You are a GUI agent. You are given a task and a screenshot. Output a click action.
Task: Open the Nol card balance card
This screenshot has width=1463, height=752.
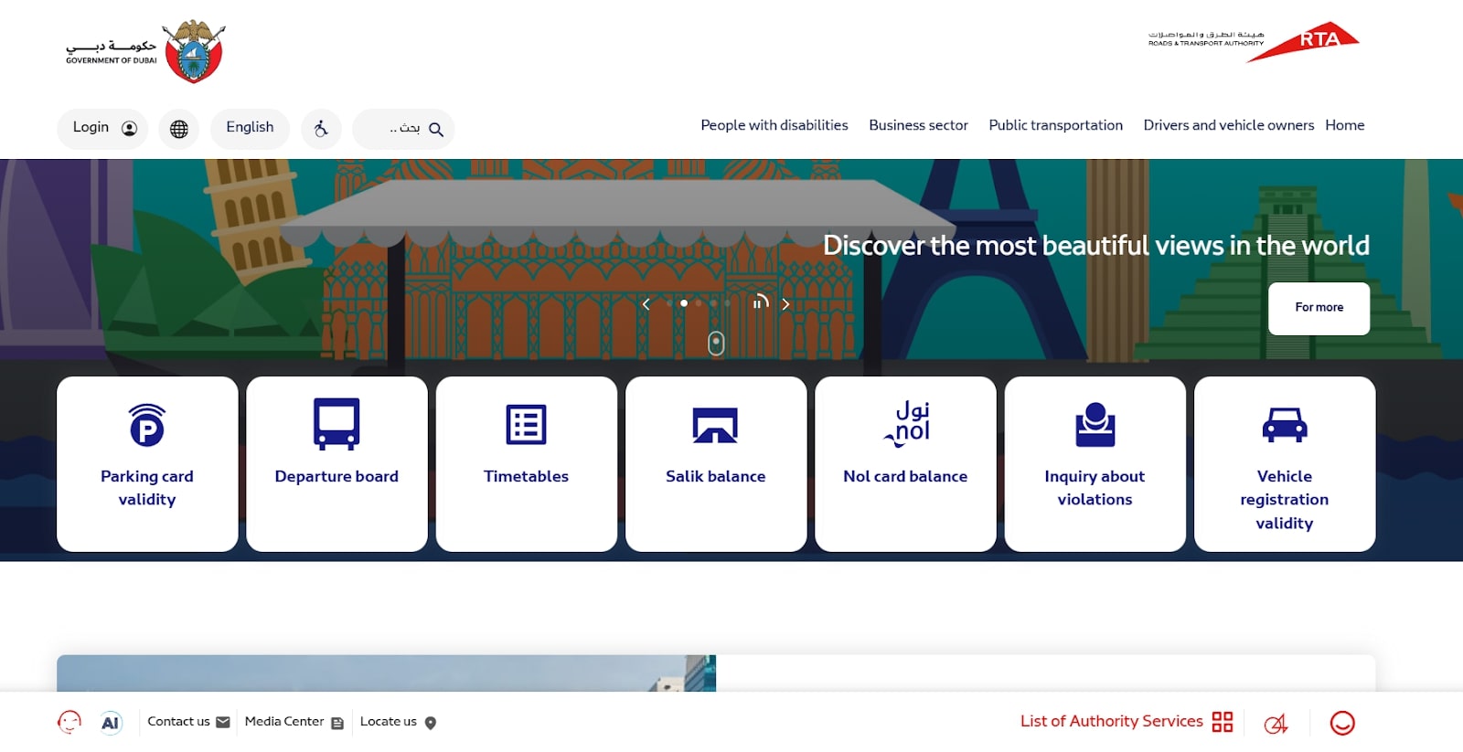click(905, 464)
